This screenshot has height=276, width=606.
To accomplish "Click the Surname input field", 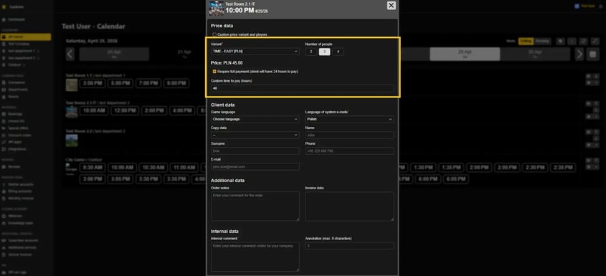I will (255, 151).
